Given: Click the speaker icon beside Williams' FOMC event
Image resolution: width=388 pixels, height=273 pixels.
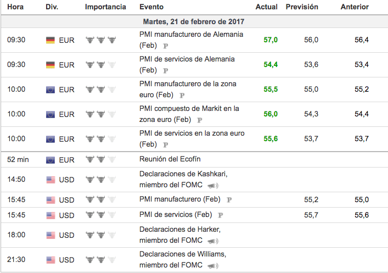Looking at the screenshot, I should (212, 265).
